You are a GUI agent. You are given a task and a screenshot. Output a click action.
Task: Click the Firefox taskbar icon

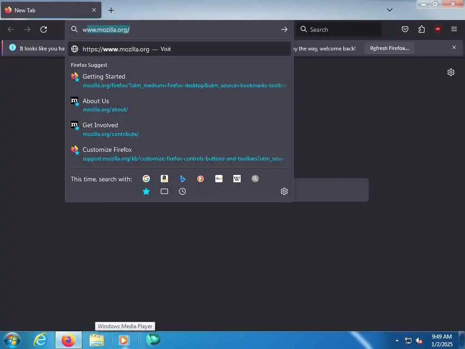pyautogui.click(x=68, y=340)
